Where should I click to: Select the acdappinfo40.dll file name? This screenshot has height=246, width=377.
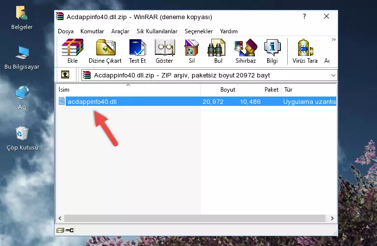pos(92,101)
